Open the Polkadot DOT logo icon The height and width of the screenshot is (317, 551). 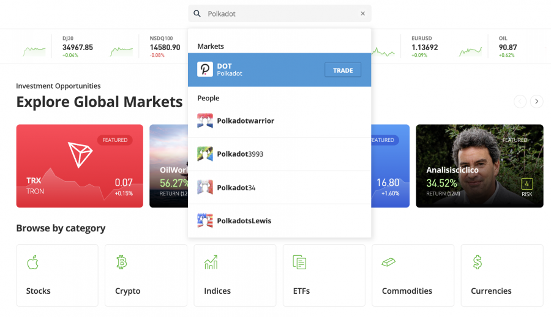(205, 69)
